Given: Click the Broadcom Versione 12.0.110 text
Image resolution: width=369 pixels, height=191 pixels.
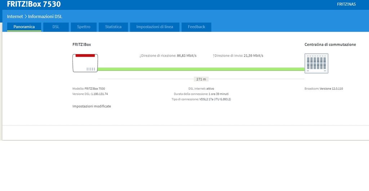Looking at the screenshot, I should [x=324, y=88].
